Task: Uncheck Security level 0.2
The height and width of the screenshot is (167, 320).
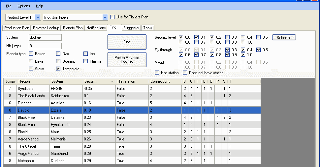Action: [212, 37]
